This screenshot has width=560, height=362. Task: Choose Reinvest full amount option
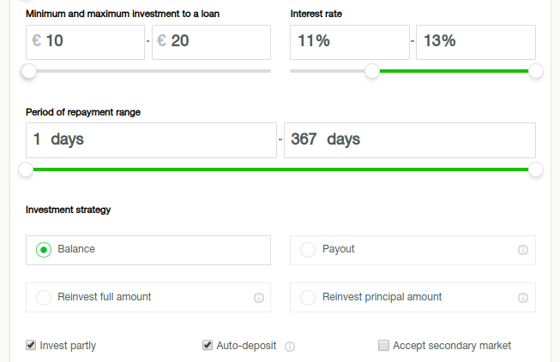(44, 298)
